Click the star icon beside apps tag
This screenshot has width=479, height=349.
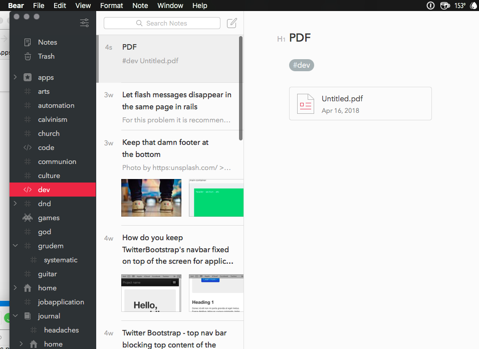28,77
